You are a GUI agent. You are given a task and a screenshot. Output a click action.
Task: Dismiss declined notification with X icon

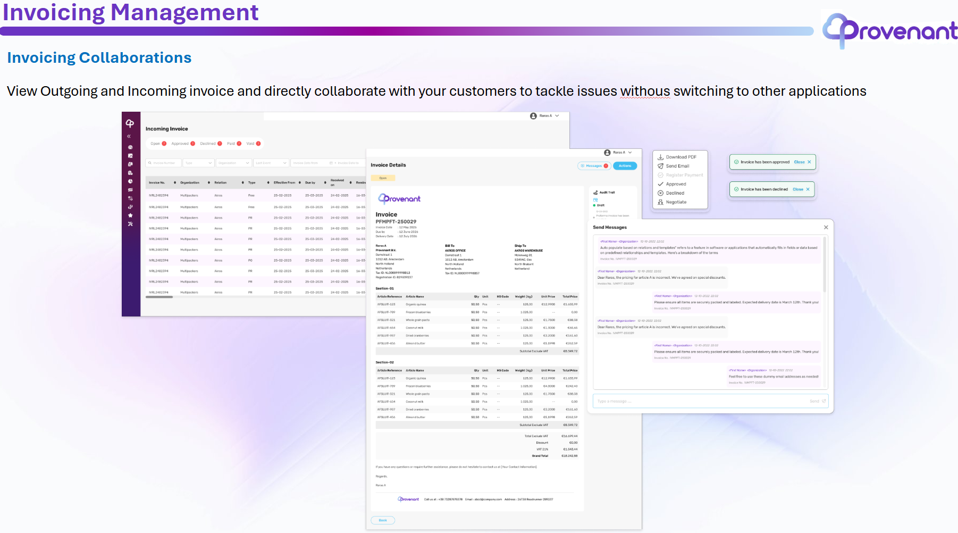pos(808,189)
